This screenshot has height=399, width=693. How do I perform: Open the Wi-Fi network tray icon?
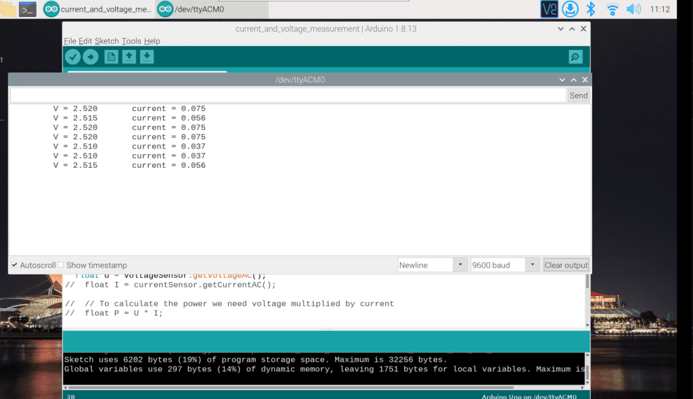(612, 9)
